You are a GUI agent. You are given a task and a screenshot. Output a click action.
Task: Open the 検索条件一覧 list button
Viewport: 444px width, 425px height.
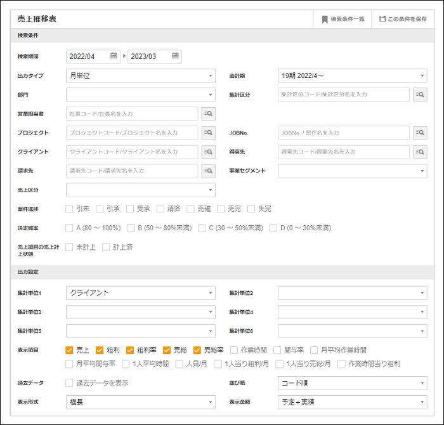(x=343, y=19)
